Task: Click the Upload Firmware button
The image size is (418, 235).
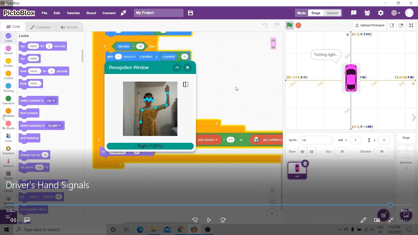Action: [x=370, y=25]
